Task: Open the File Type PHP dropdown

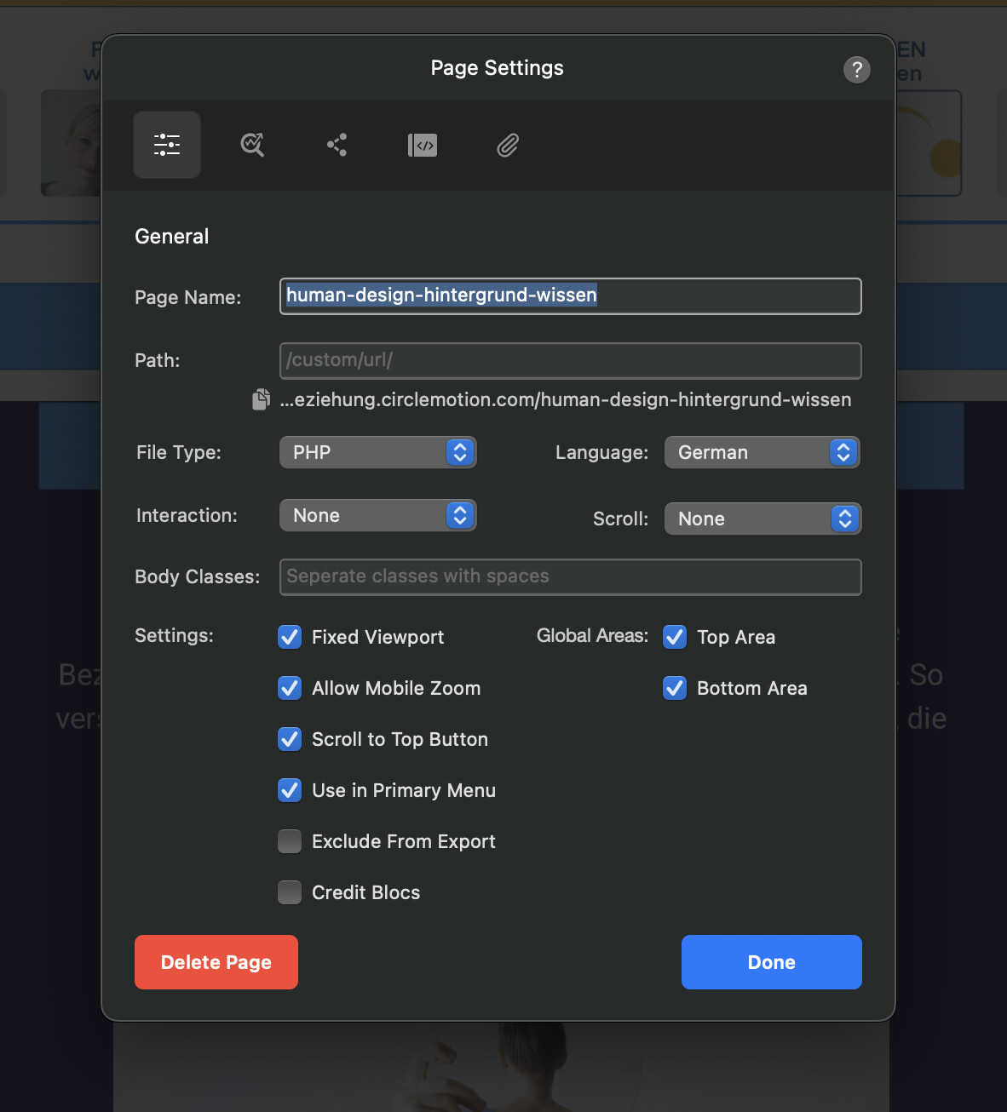Action: (377, 452)
